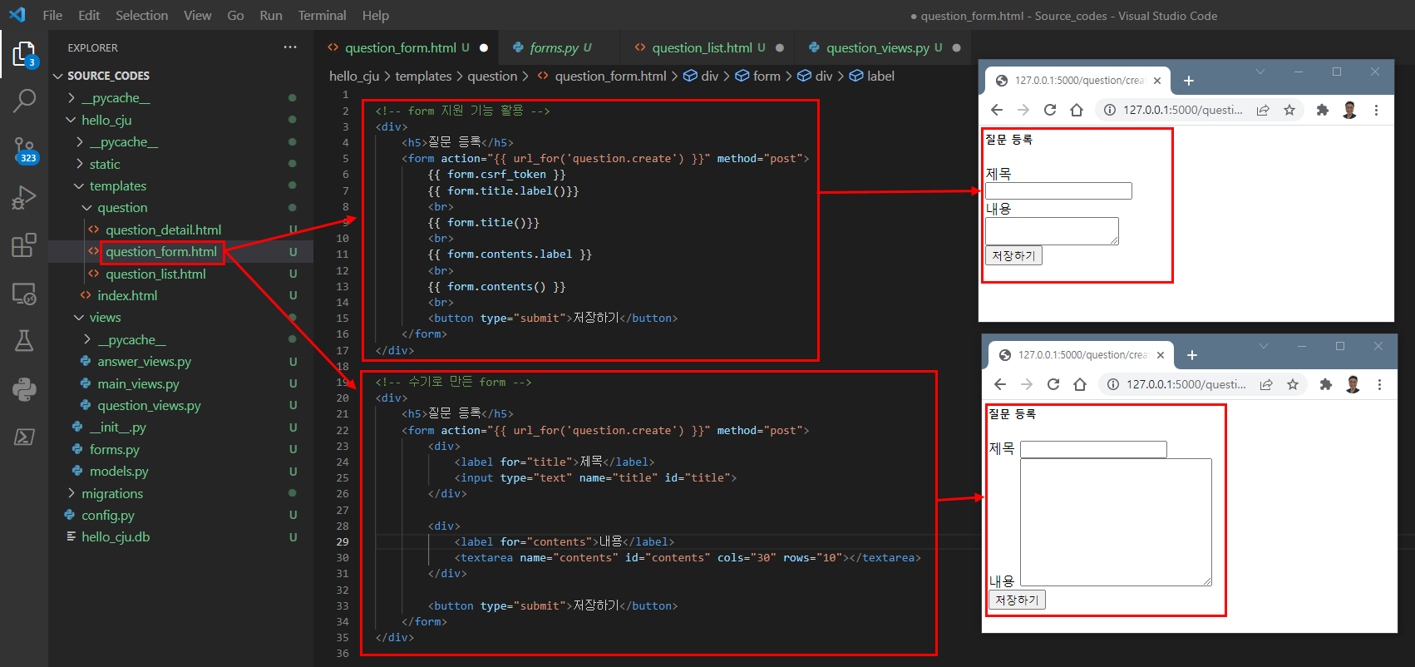The width and height of the screenshot is (1415, 667).
Task: Open __init__.py in explorer
Action: [x=117, y=427]
